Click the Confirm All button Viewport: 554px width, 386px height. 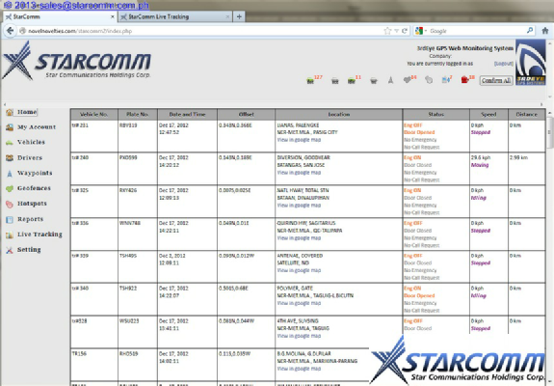(x=496, y=81)
